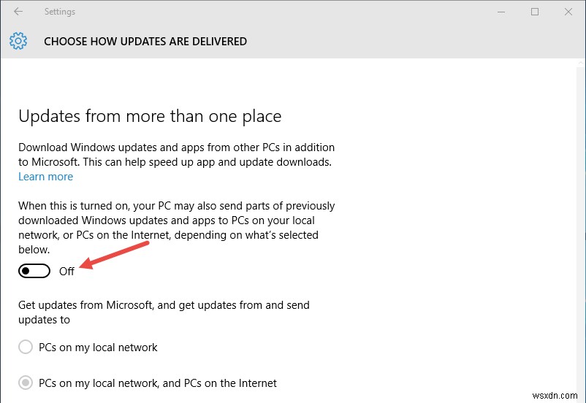
Task: Maximize the Settings window
Action: (535, 12)
